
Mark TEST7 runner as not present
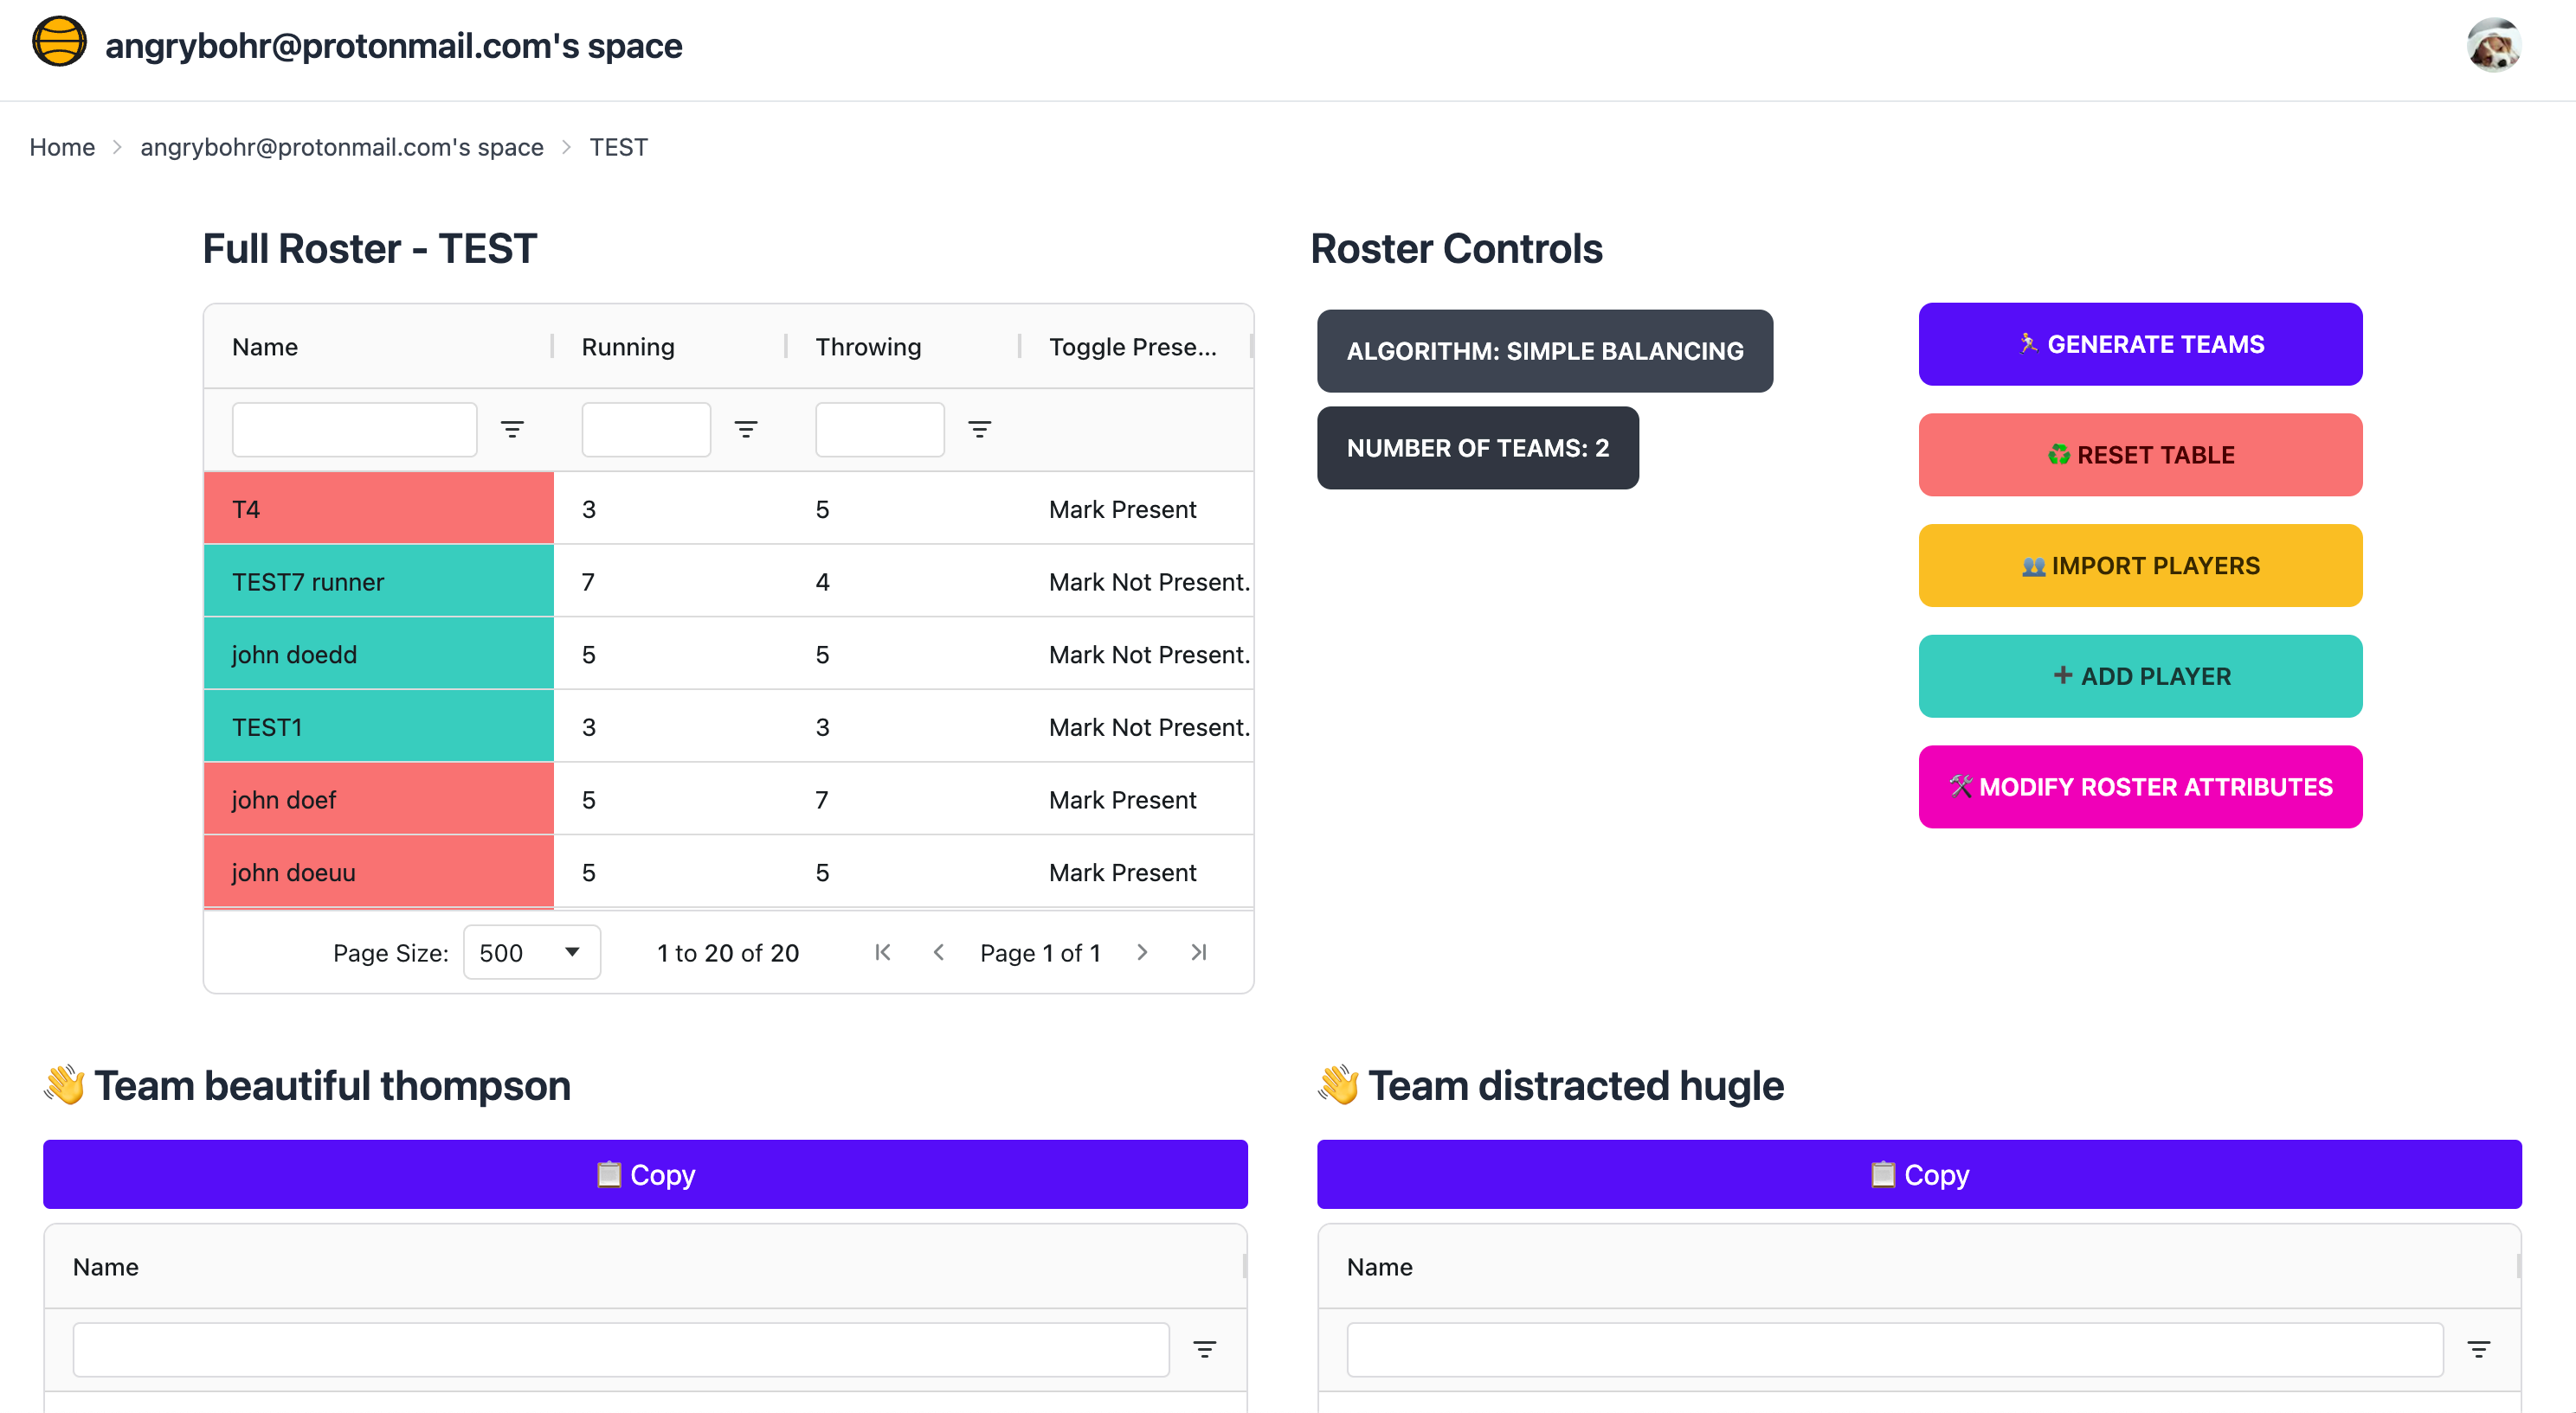[1149, 583]
